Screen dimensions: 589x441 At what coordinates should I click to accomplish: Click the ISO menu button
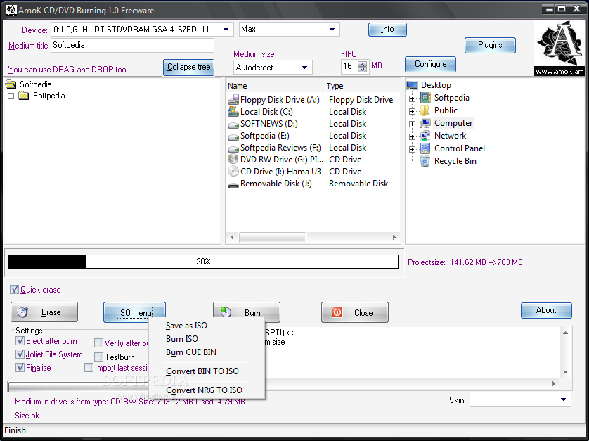coord(134,312)
